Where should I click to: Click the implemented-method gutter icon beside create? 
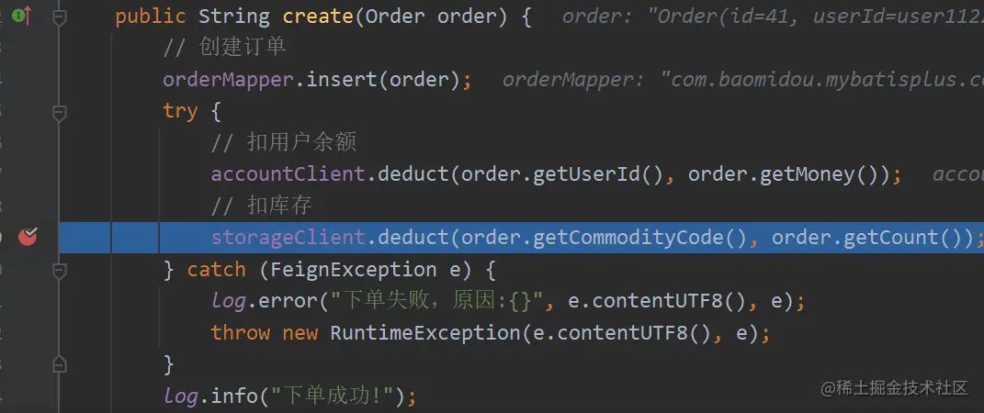pos(21,15)
